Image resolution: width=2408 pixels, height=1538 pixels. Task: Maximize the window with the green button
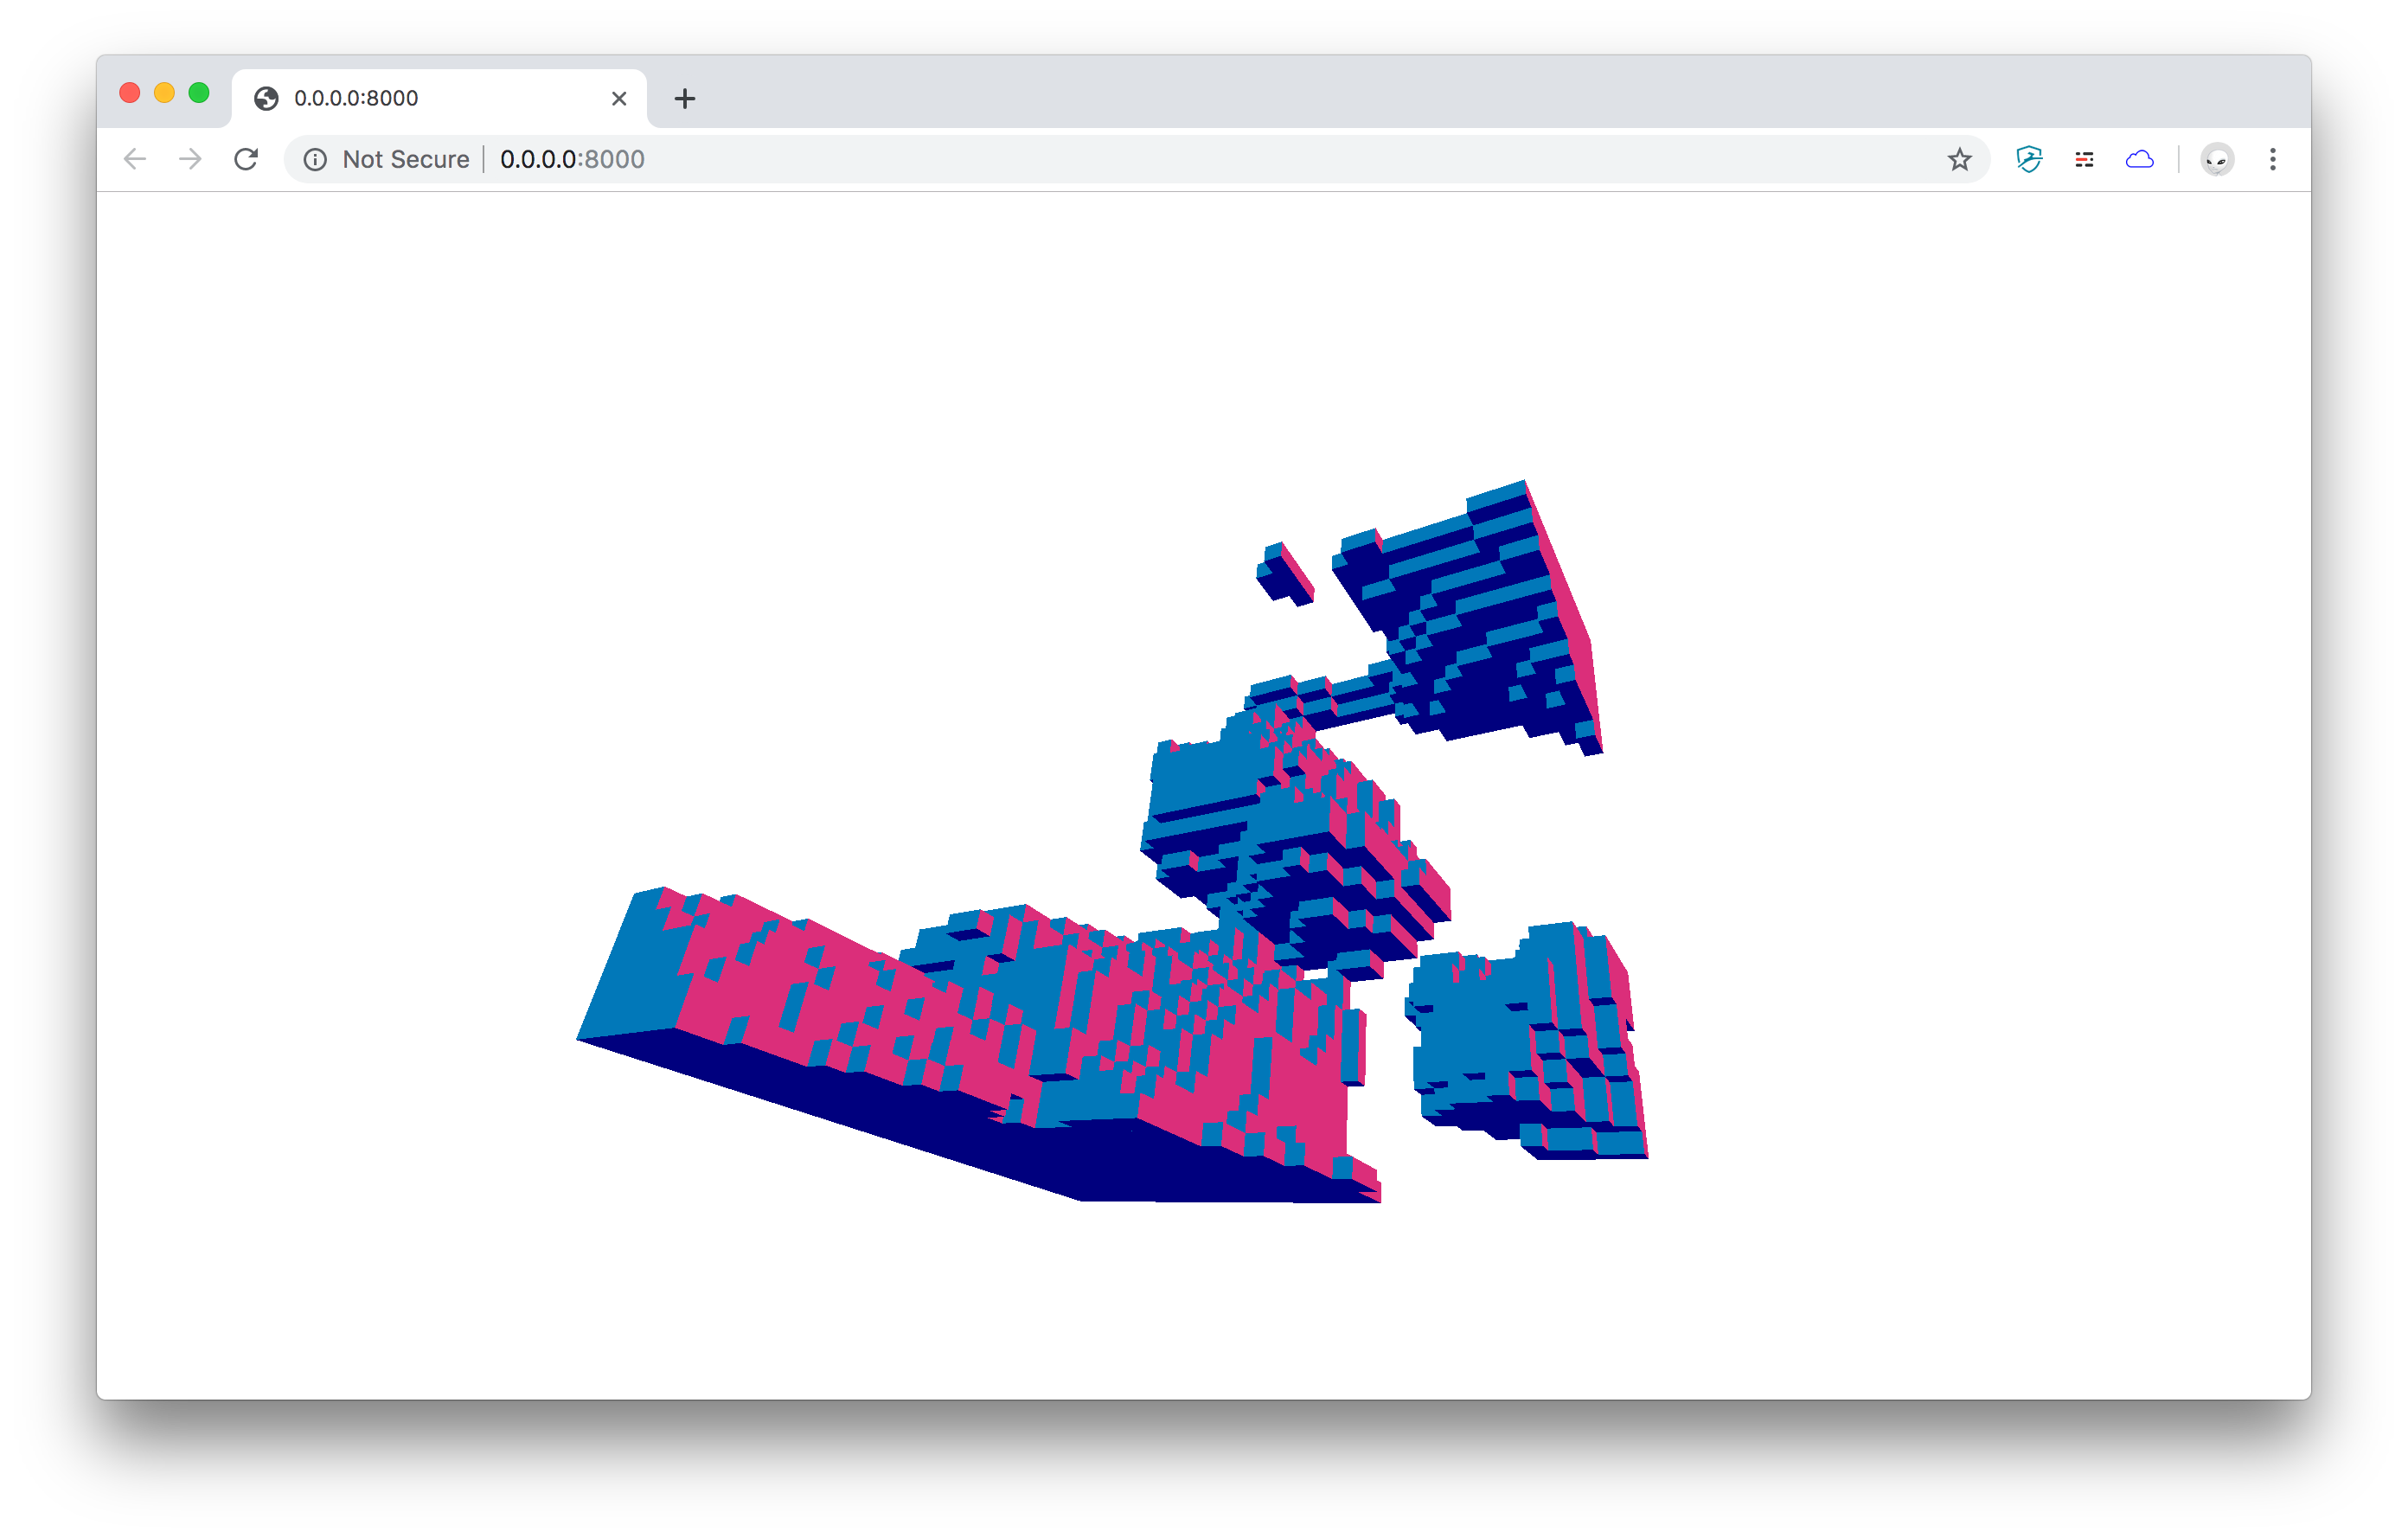click(199, 93)
